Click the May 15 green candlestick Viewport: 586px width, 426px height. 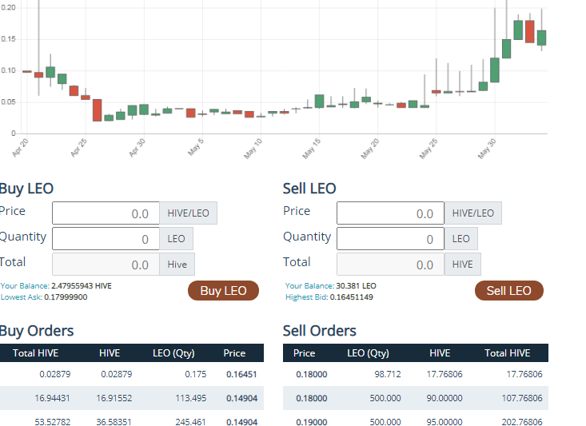[x=319, y=102]
